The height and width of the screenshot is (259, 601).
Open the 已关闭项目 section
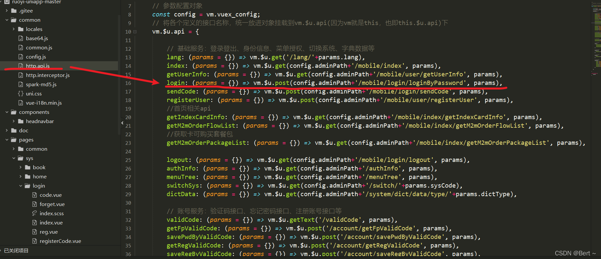click(x=16, y=251)
